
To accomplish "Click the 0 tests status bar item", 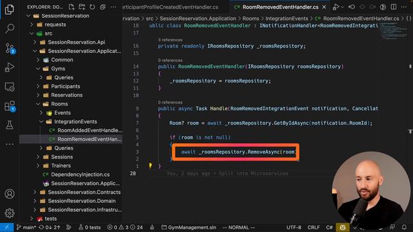I will [90, 227].
